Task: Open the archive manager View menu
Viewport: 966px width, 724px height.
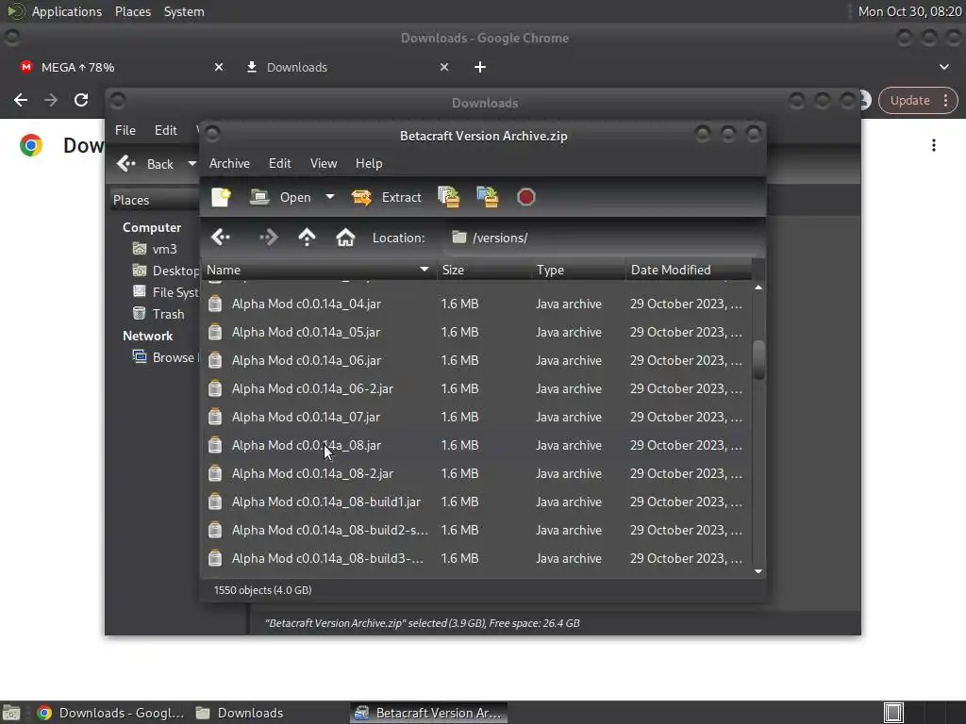Action: pyautogui.click(x=324, y=163)
